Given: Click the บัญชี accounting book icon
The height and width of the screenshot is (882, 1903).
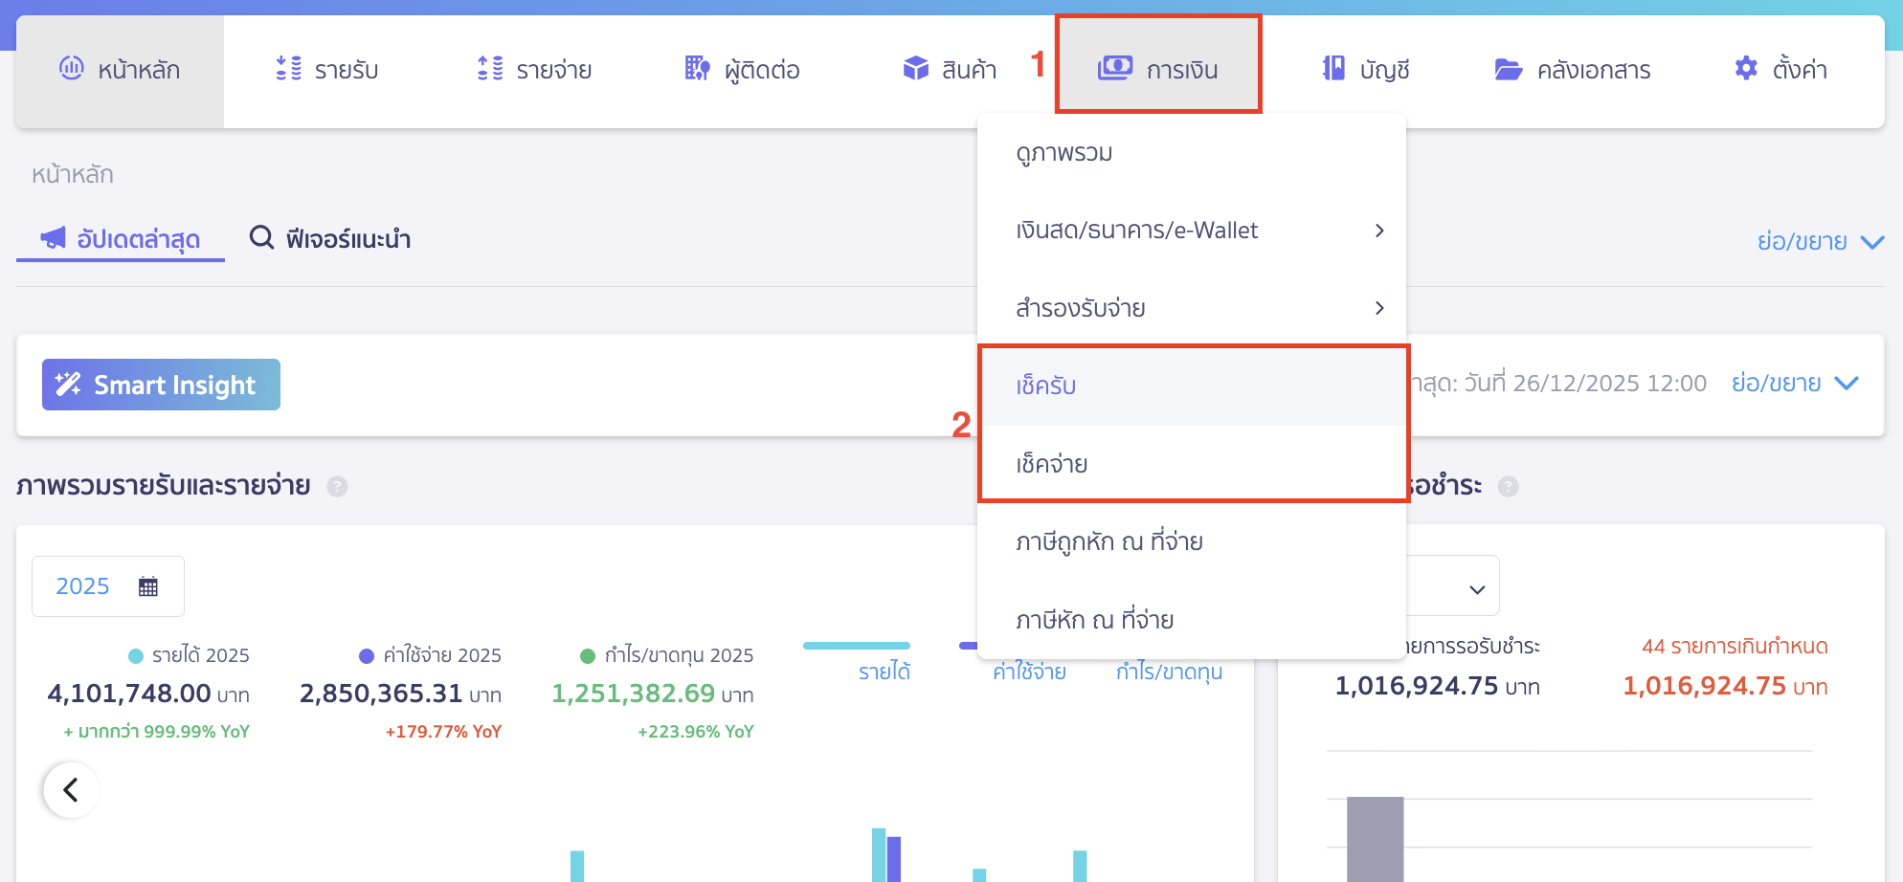Looking at the screenshot, I should tap(1333, 68).
